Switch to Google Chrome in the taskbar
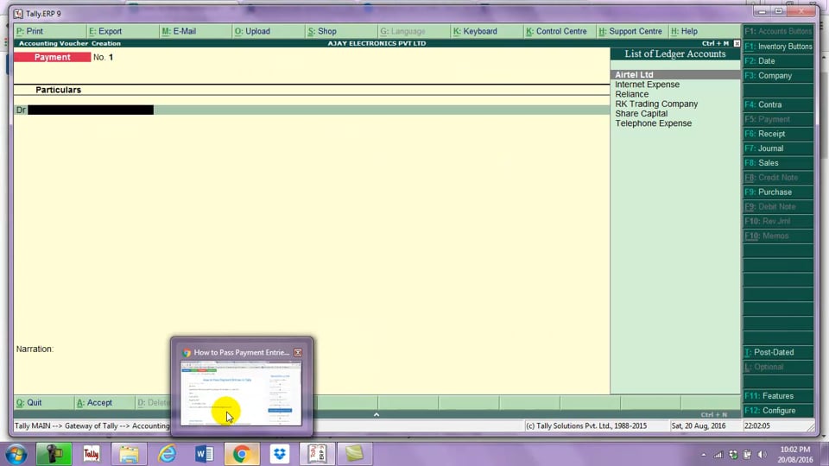This screenshot has height=466, width=829. point(242,454)
